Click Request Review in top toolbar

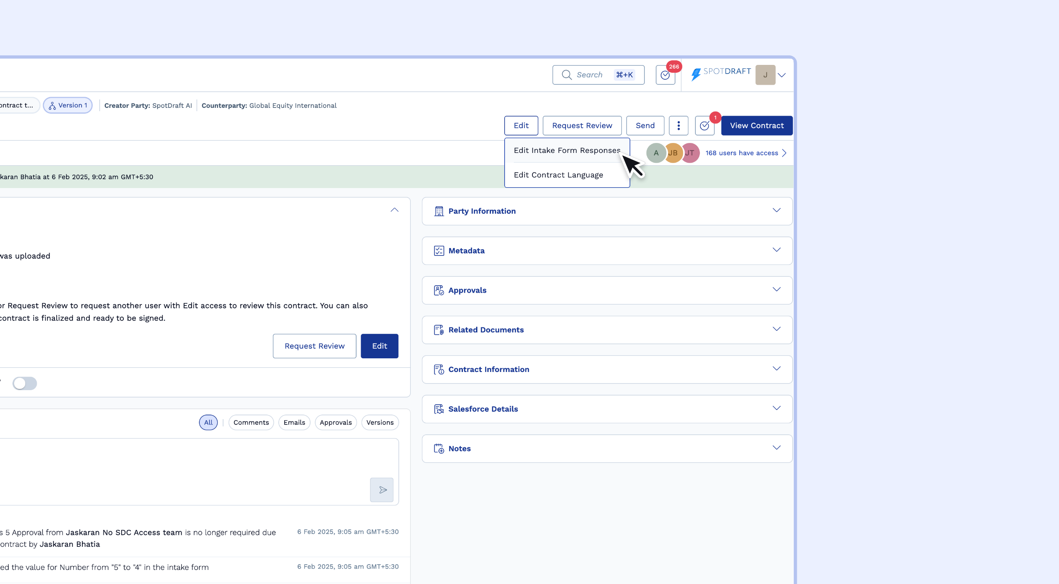tap(582, 126)
